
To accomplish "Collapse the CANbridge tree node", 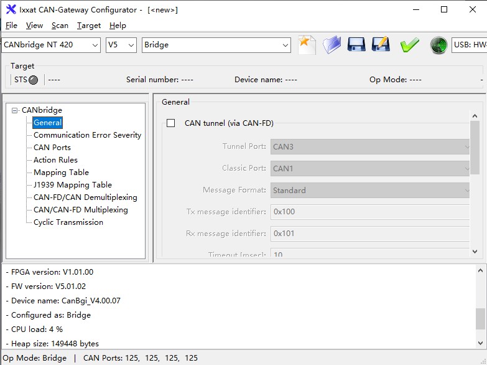I will [x=14, y=110].
